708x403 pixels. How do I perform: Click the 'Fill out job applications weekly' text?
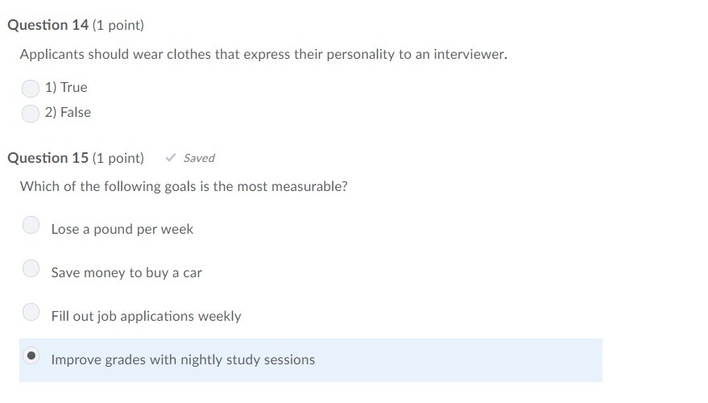(146, 316)
